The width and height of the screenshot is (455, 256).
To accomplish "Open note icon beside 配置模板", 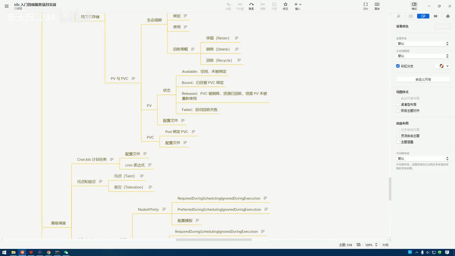I will [x=197, y=220].
